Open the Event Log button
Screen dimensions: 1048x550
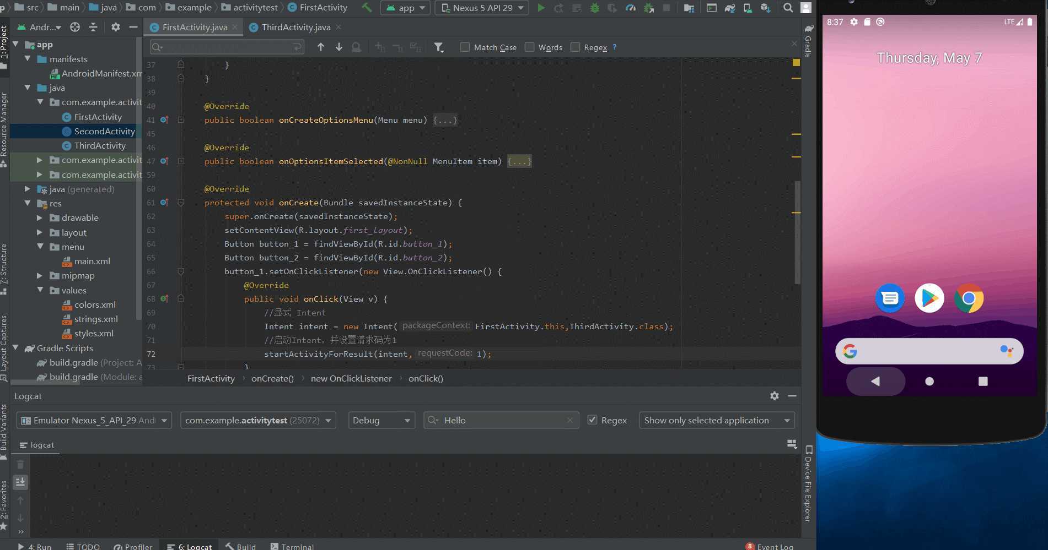coord(770,546)
